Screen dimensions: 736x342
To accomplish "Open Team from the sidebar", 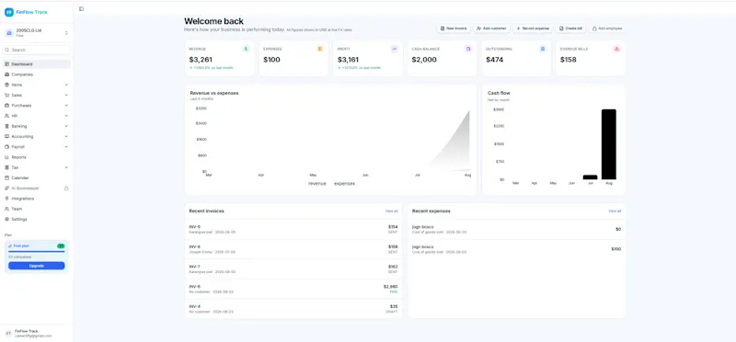I will coord(37,209).
